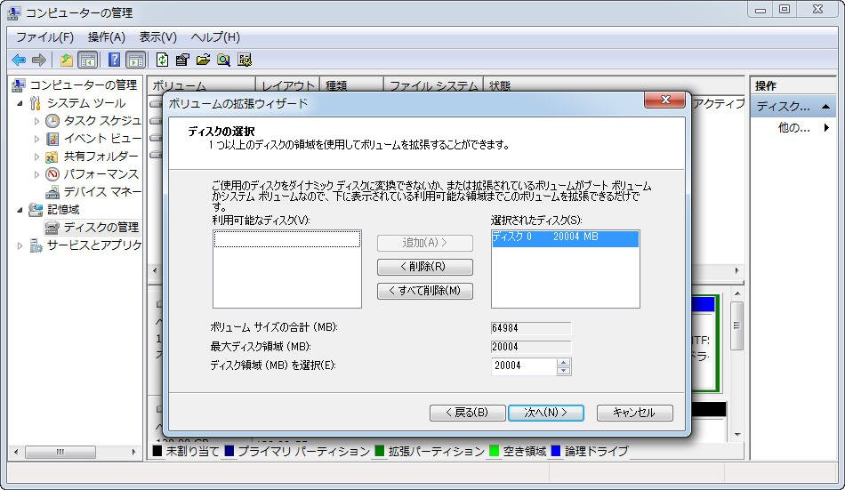Viewport: 845px width, 490px height.
Task: Click the Up One Level folder icon
Action: (67, 60)
